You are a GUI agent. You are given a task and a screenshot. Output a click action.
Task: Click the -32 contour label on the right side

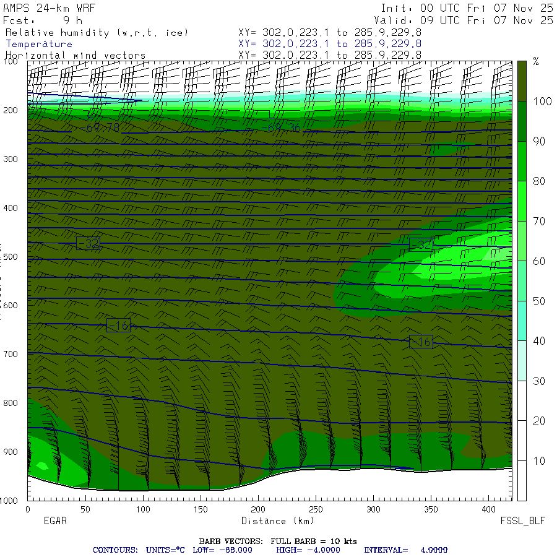click(421, 244)
